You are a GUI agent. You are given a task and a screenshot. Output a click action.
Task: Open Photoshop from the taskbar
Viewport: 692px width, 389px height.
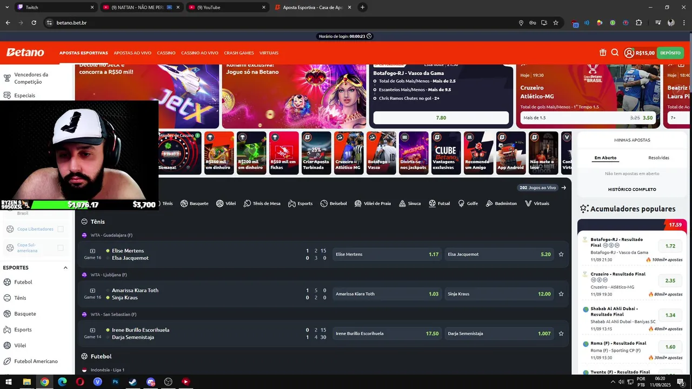[x=115, y=381]
